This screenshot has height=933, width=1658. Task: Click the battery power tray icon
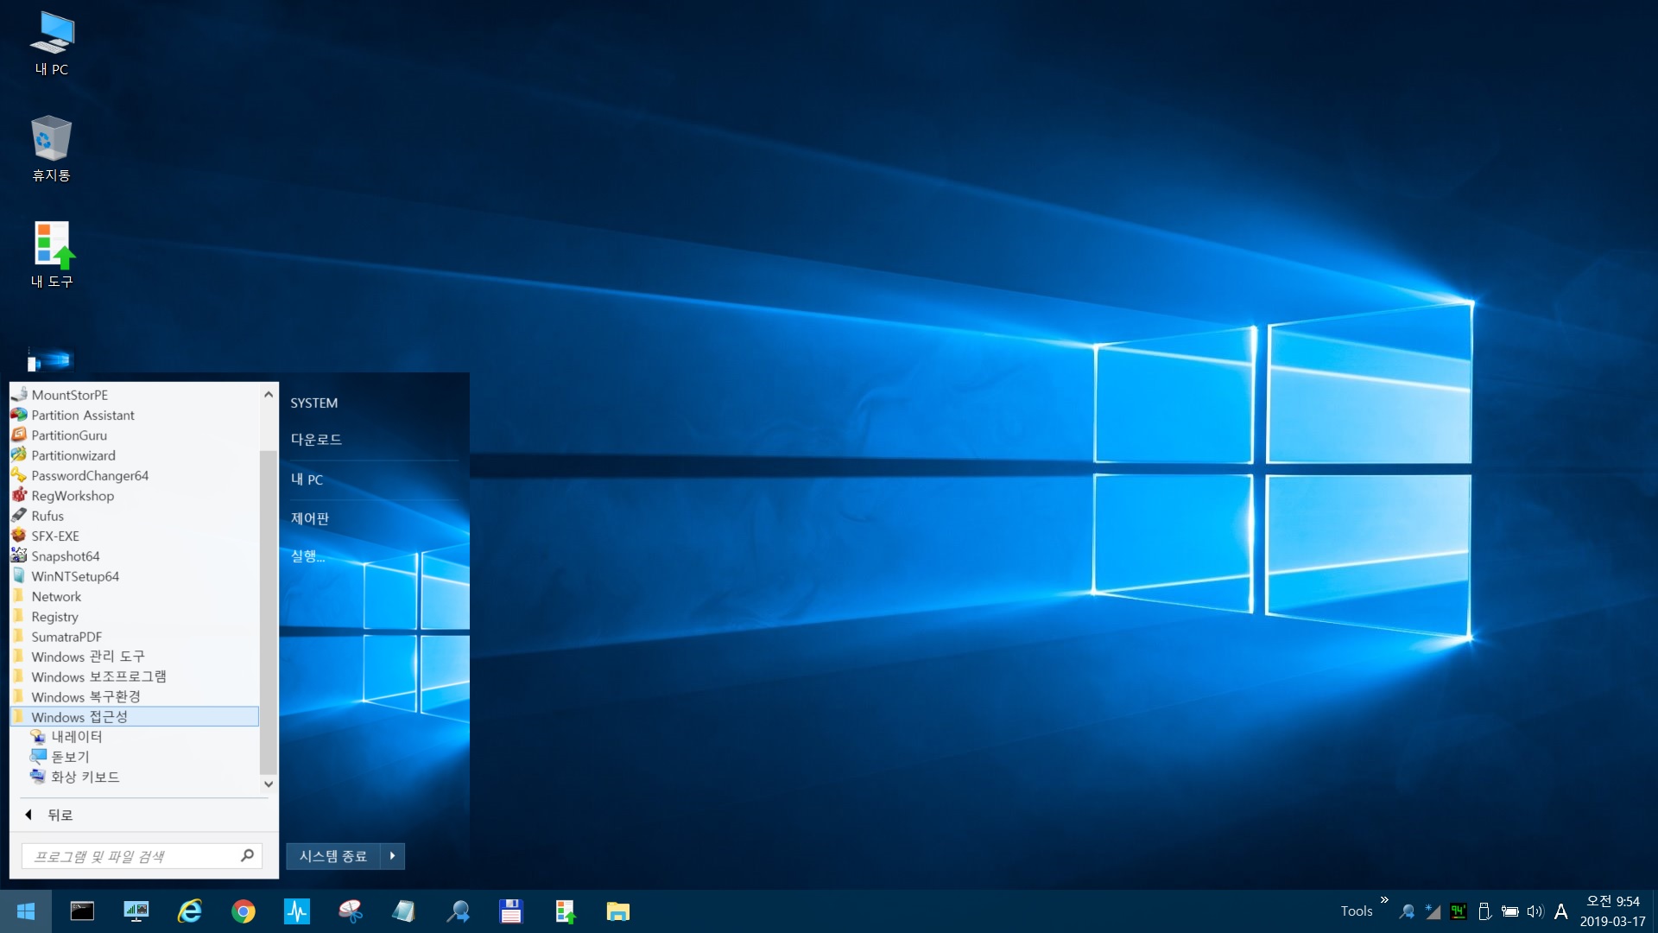pyautogui.click(x=1510, y=911)
